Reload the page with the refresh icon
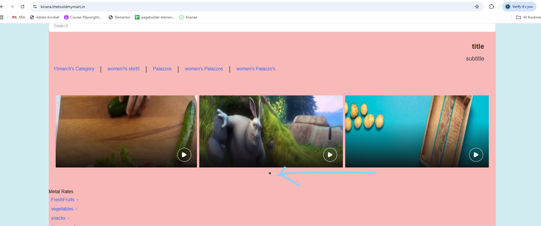This screenshot has height=226, width=541. (22, 7)
